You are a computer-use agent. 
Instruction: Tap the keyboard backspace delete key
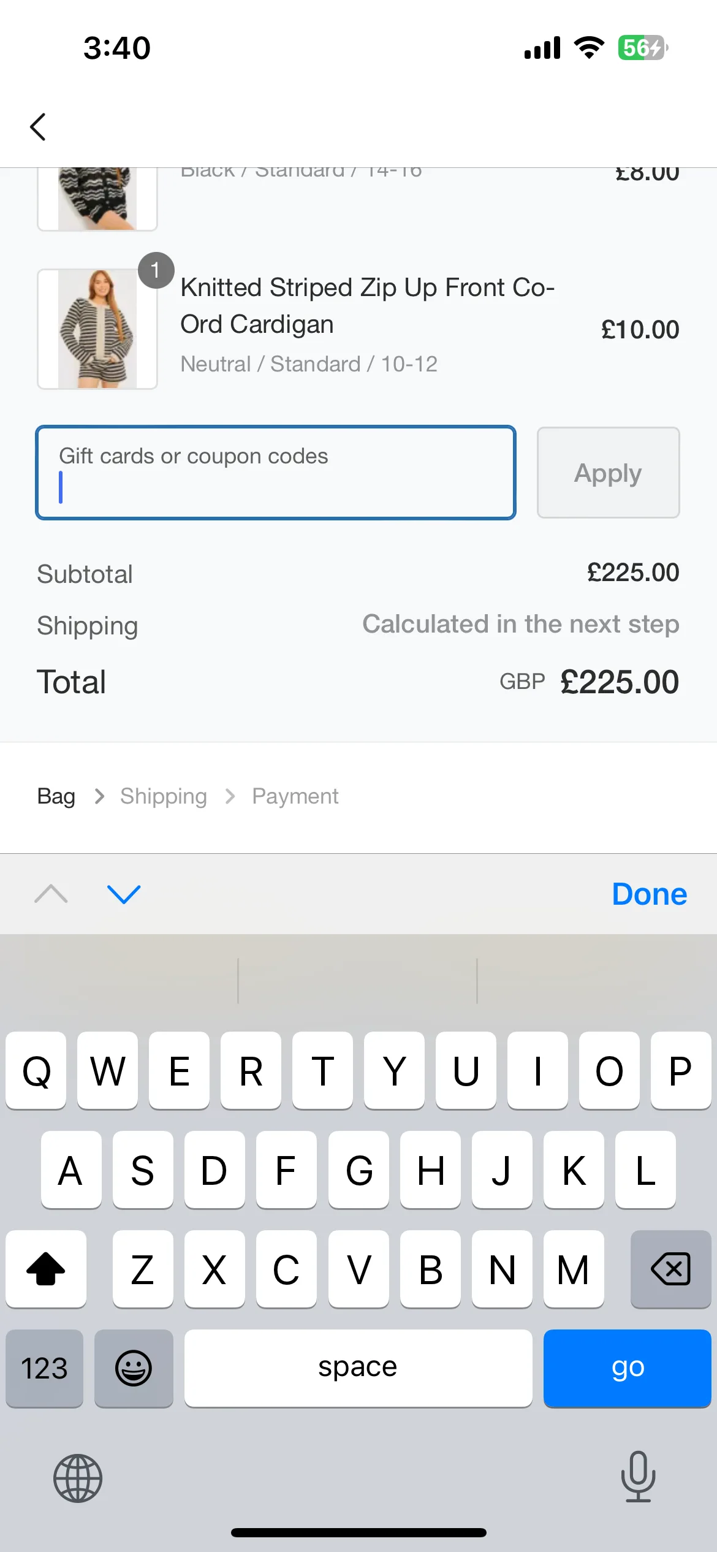(x=670, y=1268)
